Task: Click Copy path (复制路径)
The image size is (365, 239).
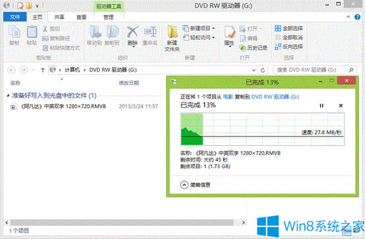Action: [x=56, y=38]
